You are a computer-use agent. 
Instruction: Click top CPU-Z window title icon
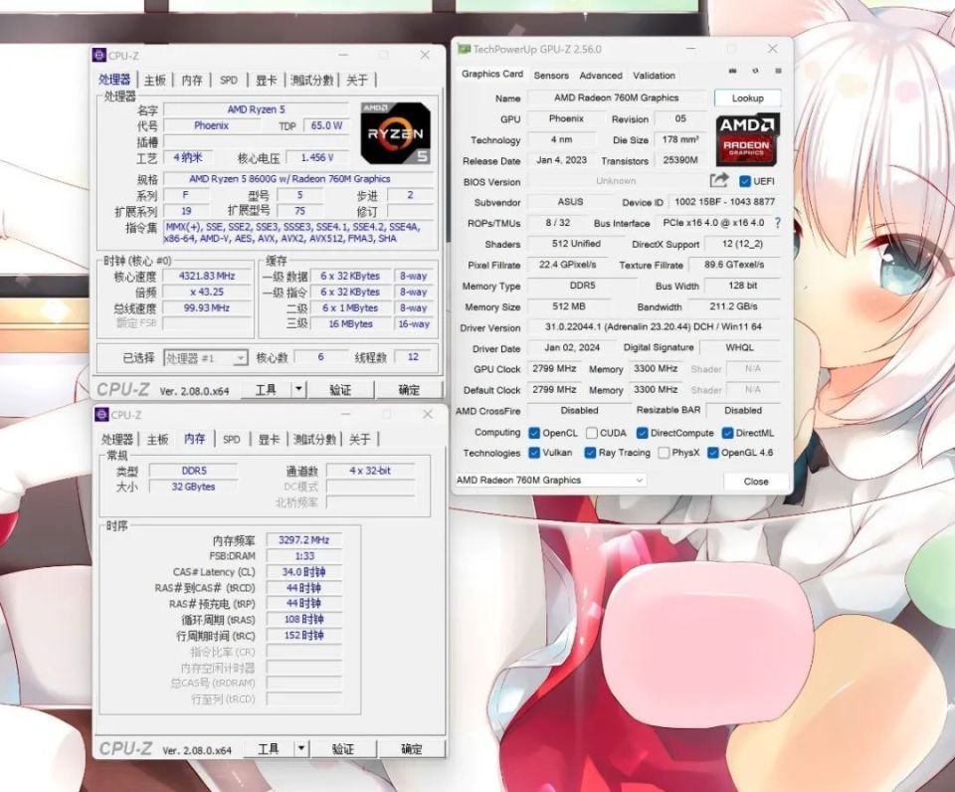[99, 55]
